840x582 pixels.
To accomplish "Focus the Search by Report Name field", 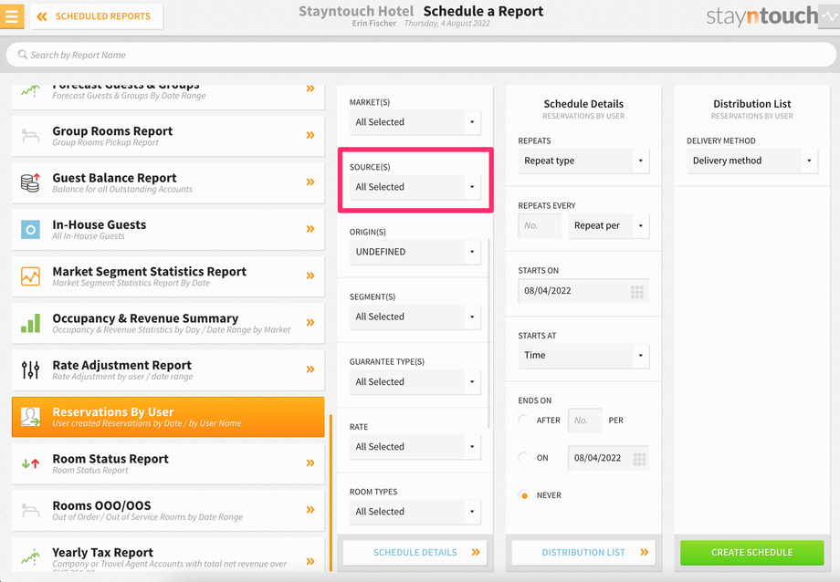I will coord(421,55).
